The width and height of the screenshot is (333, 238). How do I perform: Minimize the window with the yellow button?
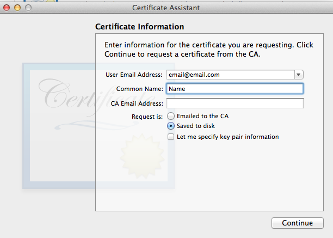pos(17,8)
